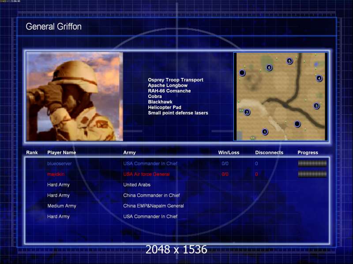The height and width of the screenshot is (264, 353).
Task: Click the Army column header
Action: pos(129,153)
